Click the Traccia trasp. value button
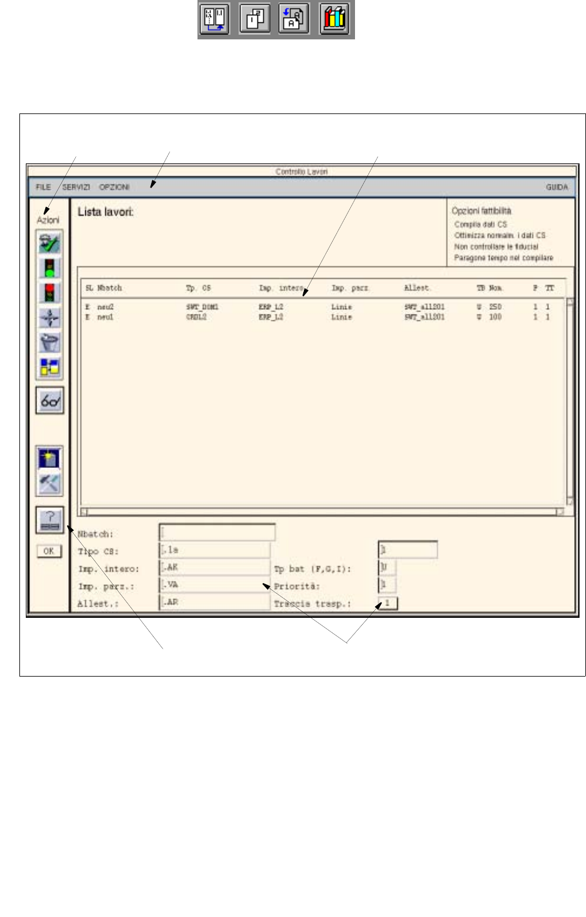The image size is (586, 917). coord(387,603)
